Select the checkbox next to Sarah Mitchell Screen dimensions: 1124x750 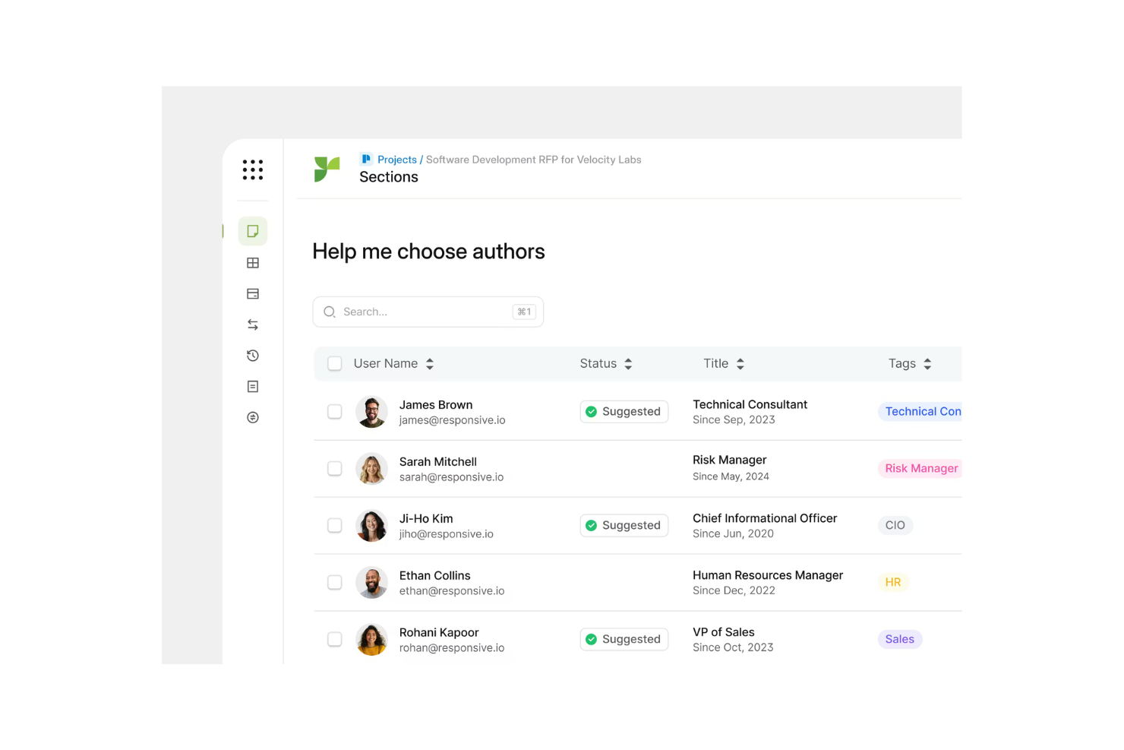[x=334, y=468]
